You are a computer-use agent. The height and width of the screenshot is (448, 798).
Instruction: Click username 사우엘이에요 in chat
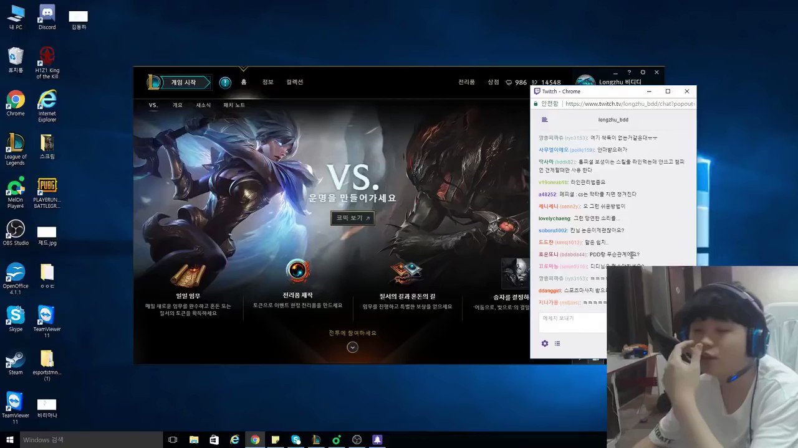(x=554, y=150)
